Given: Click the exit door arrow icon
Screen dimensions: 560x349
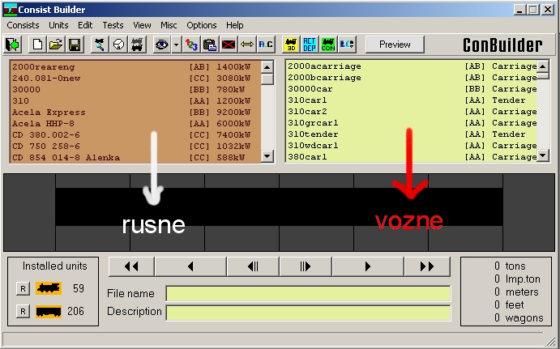Looking at the screenshot, I should click(x=14, y=45).
